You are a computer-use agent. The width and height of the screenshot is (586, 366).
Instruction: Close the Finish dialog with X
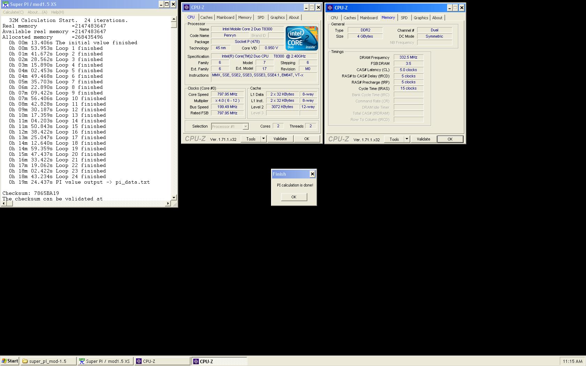point(312,174)
